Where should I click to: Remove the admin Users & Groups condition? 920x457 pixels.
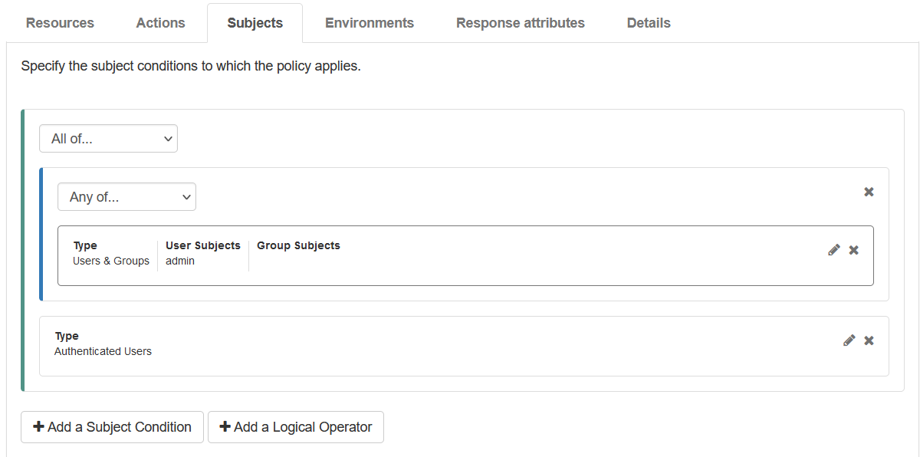point(853,249)
